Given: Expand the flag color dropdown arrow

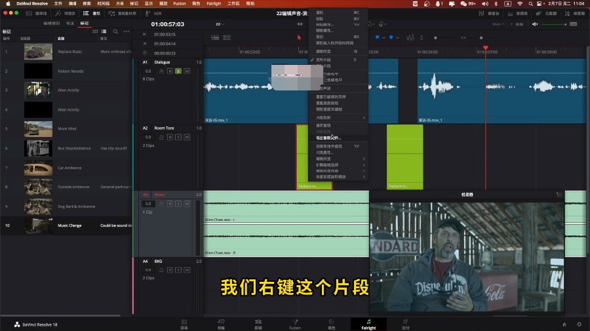Looking at the screenshot, I should tap(383, 37).
